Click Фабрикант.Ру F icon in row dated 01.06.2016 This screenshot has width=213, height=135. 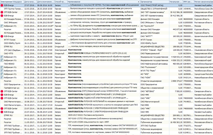click(x=2, y=67)
